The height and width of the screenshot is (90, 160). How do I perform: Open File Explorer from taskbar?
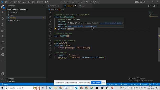click(x=55, y=88)
